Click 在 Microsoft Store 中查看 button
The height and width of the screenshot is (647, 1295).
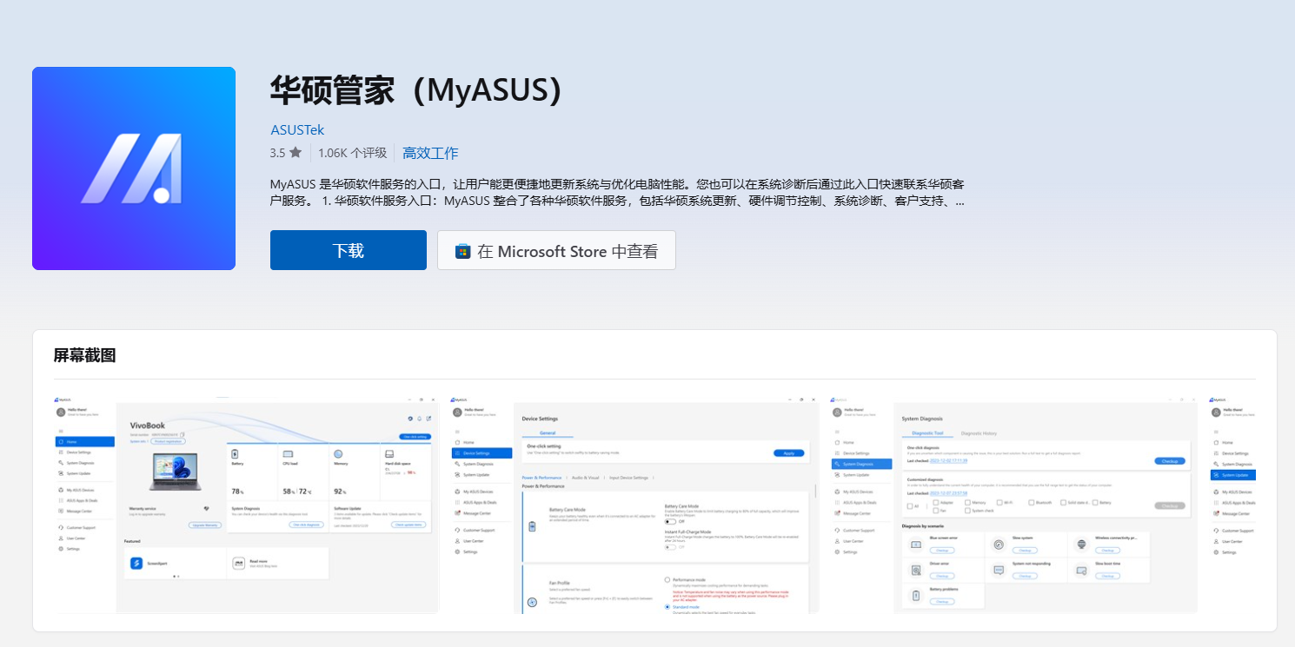[x=556, y=250]
